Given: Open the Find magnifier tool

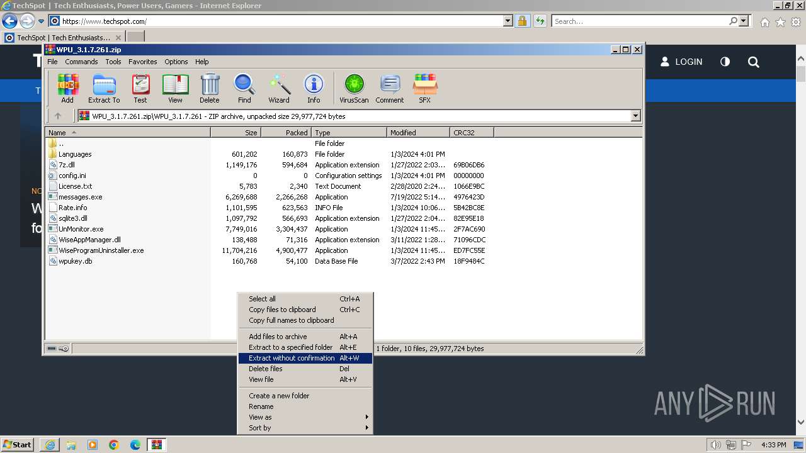Looking at the screenshot, I should [x=244, y=88].
